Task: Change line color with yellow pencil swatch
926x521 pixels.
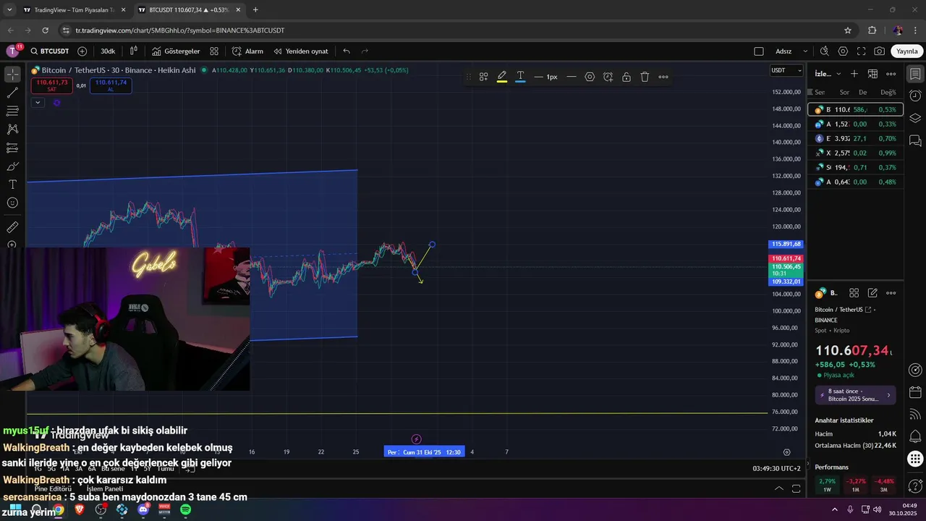Action: [x=502, y=77]
